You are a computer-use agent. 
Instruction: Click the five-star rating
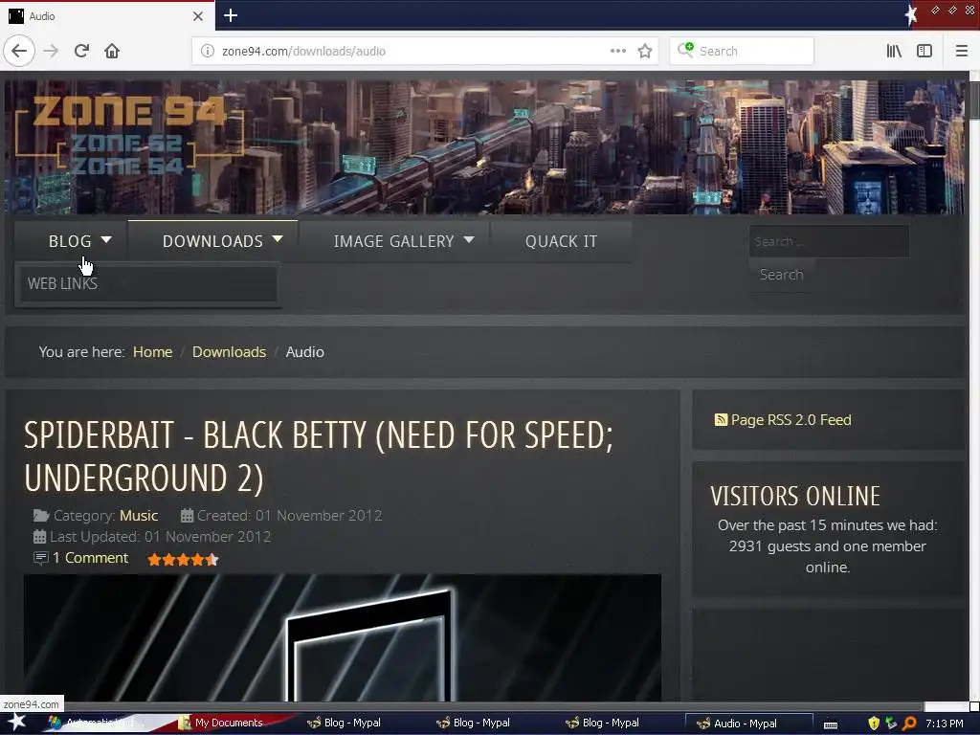click(183, 559)
